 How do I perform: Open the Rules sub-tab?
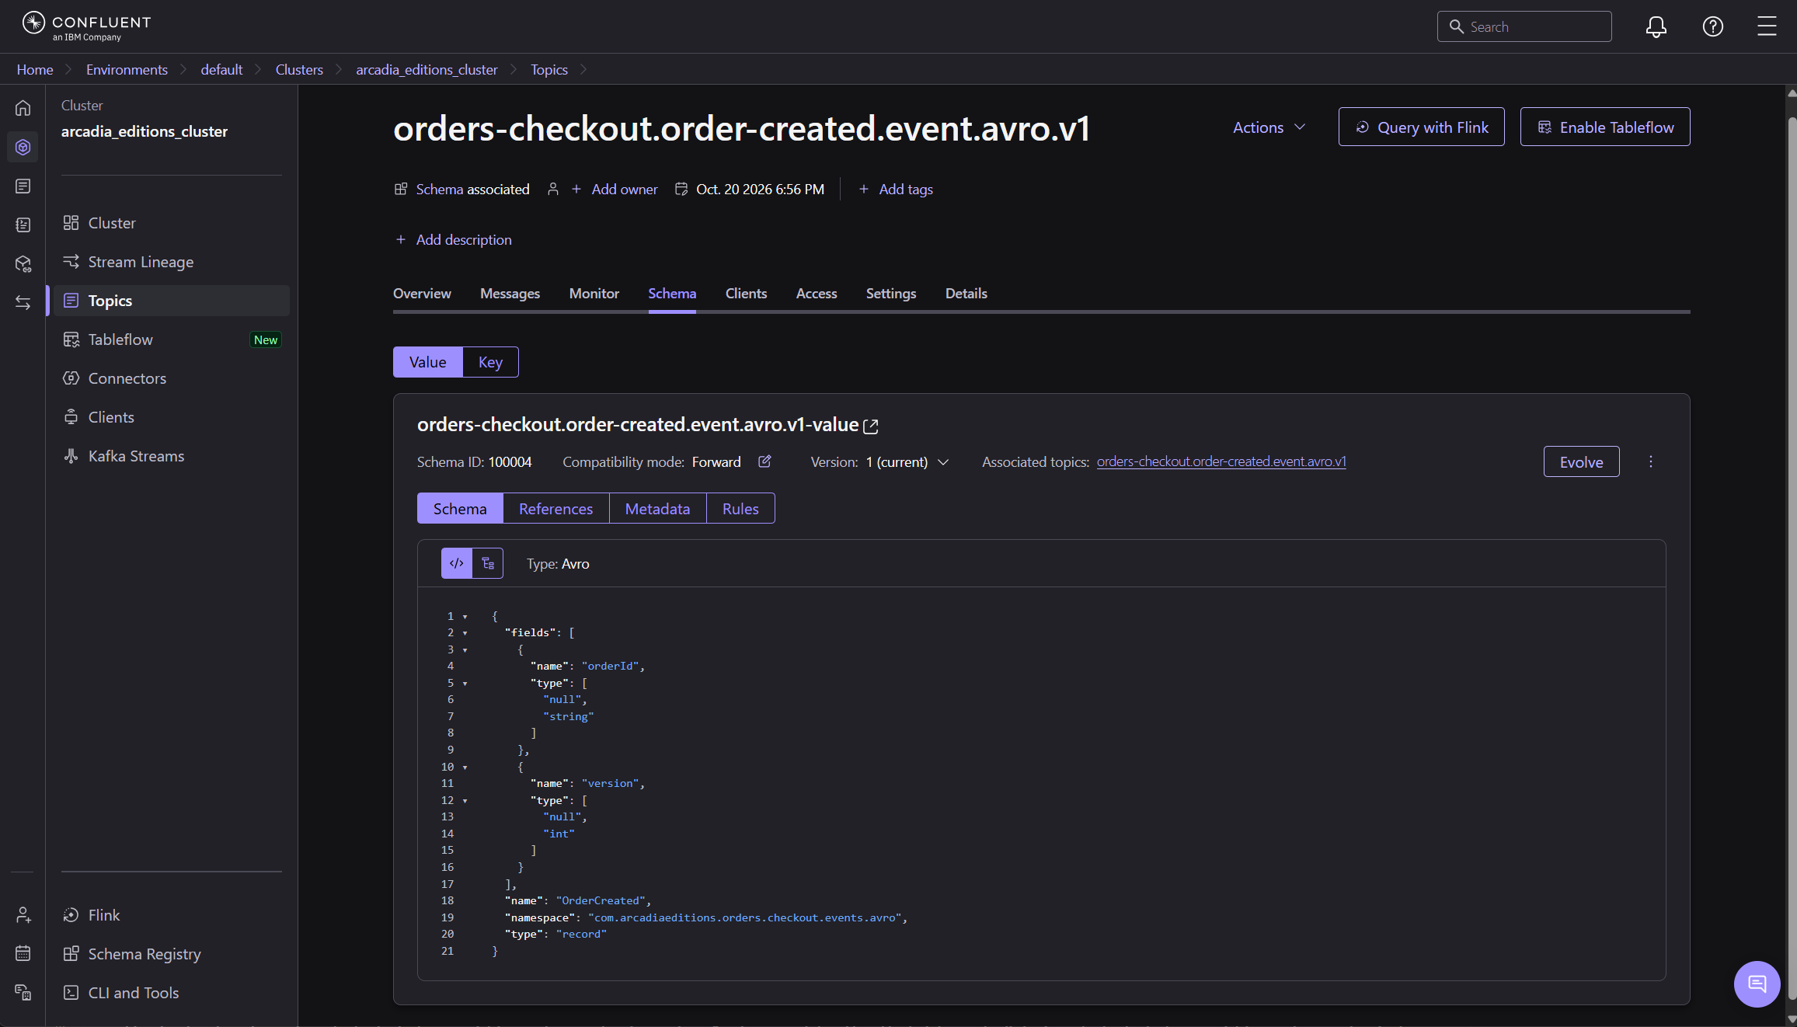click(740, 509)
